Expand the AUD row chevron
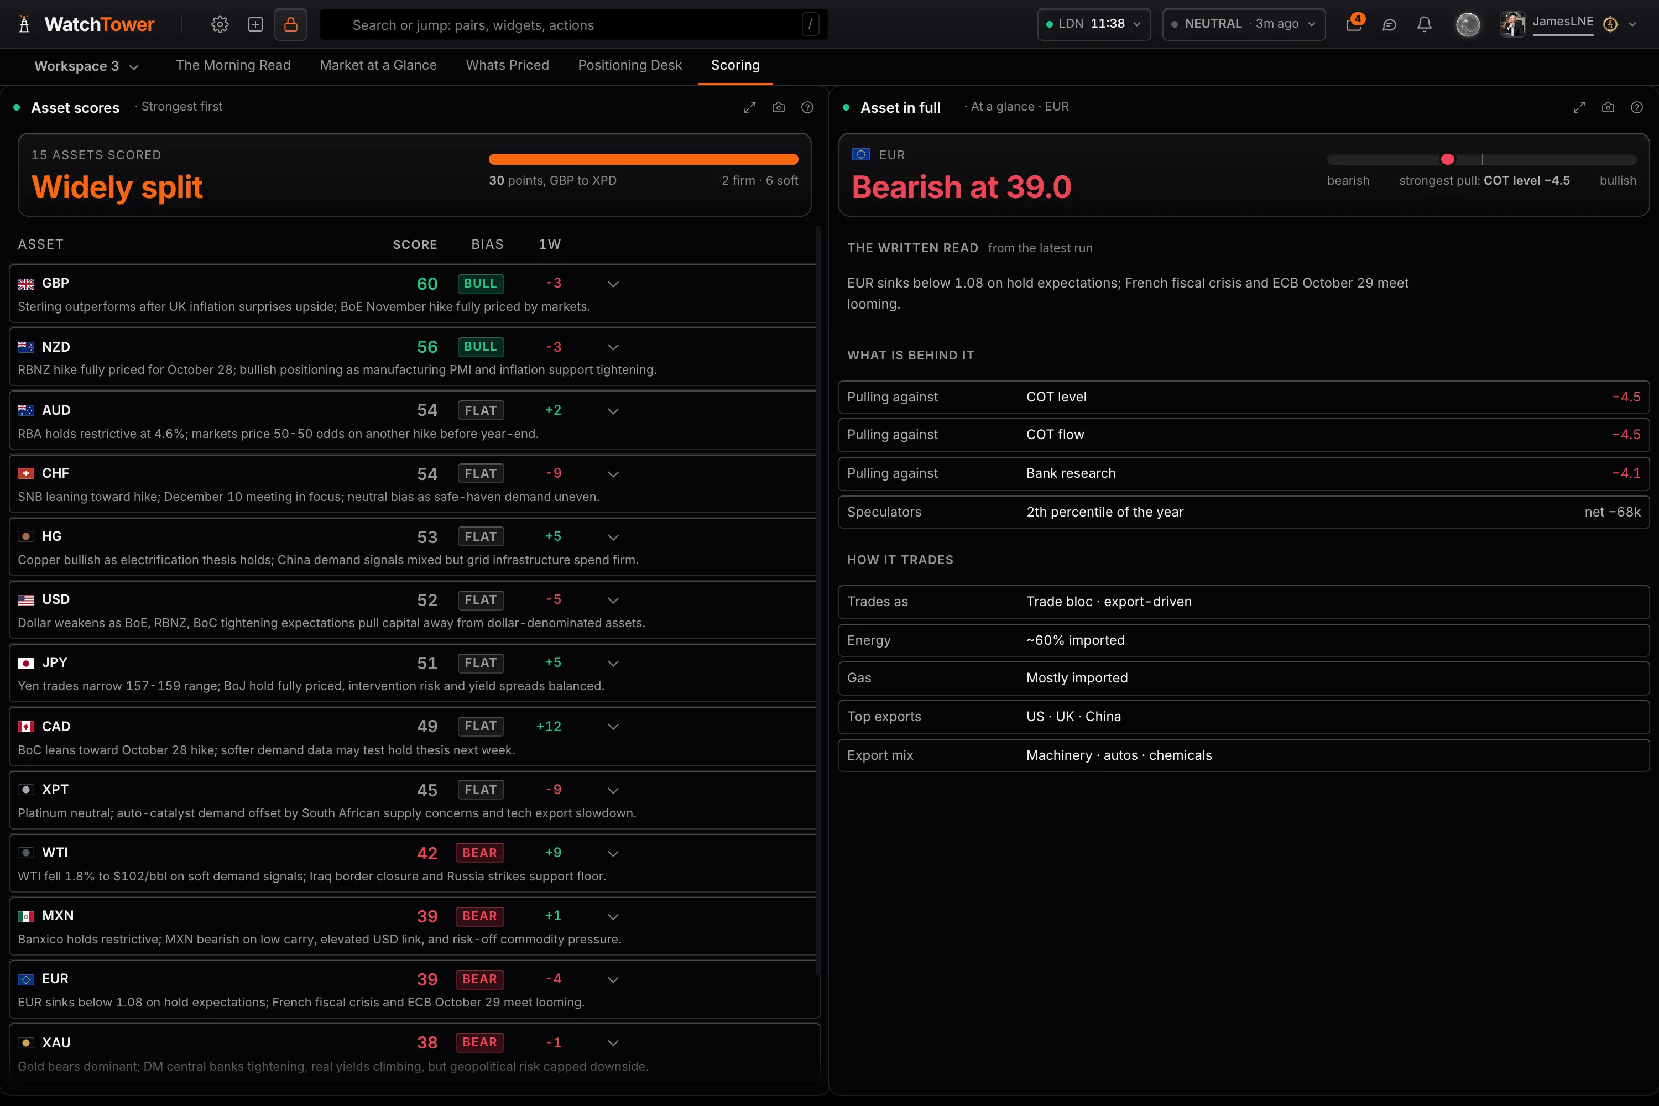This screenshot has width=1659, height=1106. [613, 410]
